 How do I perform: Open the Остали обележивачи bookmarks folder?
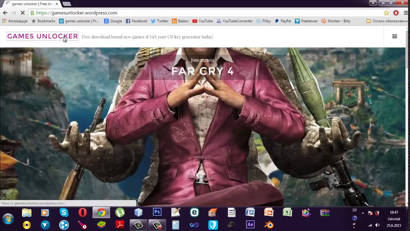pyautogui.click(x=387, y=21)
